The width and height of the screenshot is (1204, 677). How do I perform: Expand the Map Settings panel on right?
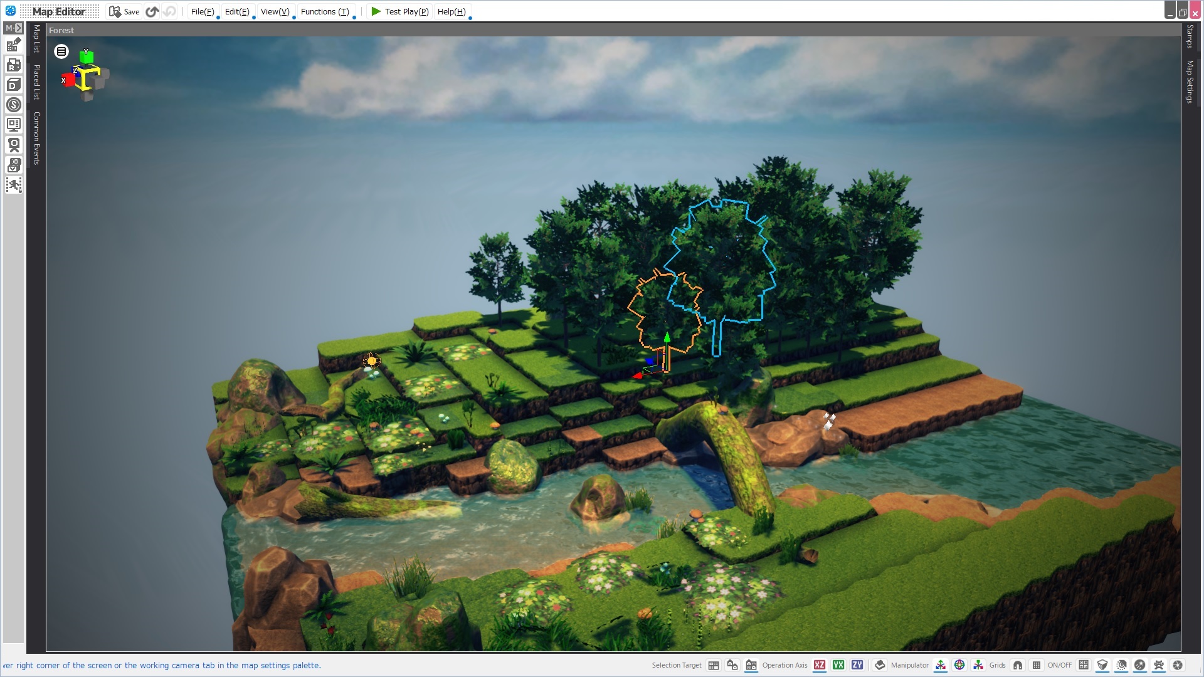point(1190,81)
